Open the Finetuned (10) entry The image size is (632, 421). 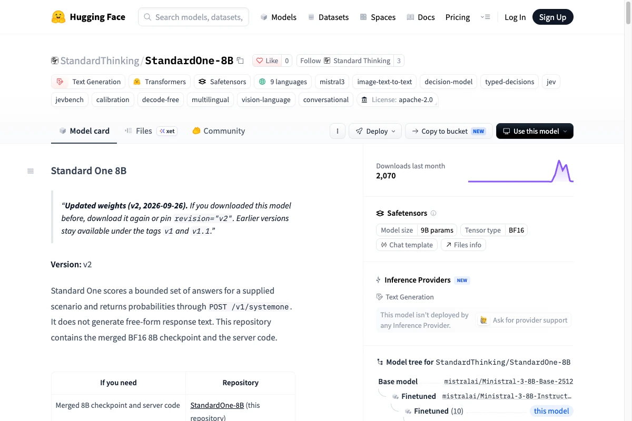tap(438, 411)
